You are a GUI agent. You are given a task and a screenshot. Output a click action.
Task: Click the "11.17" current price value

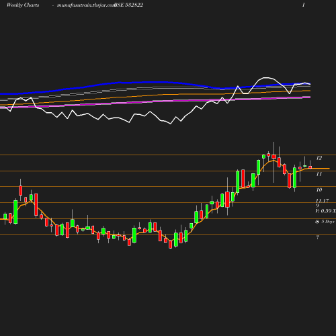[x=322, y=201]
